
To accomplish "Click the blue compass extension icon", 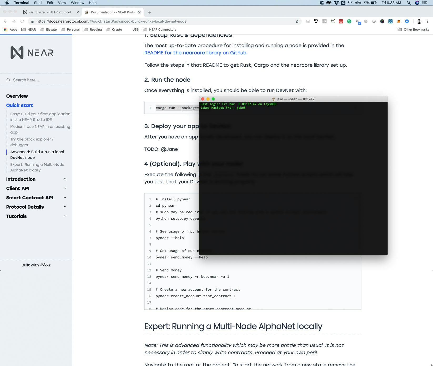I will click(390, 21).
